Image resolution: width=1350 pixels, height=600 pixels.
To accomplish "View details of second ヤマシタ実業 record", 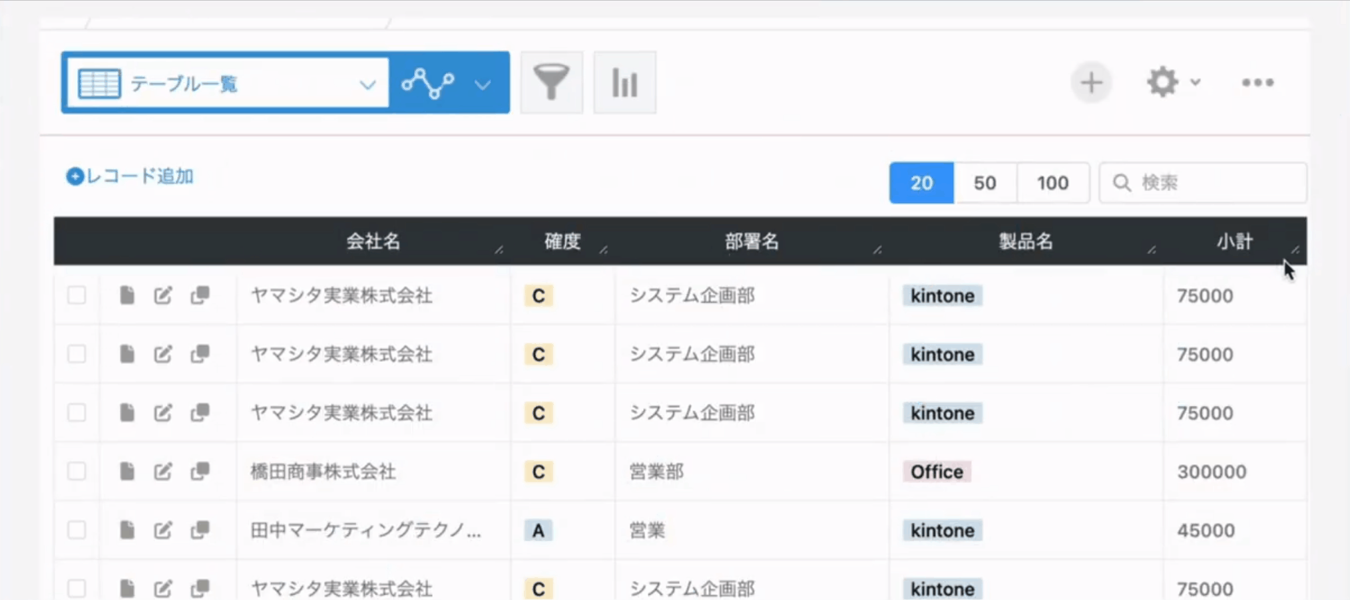I will [127, 354].
